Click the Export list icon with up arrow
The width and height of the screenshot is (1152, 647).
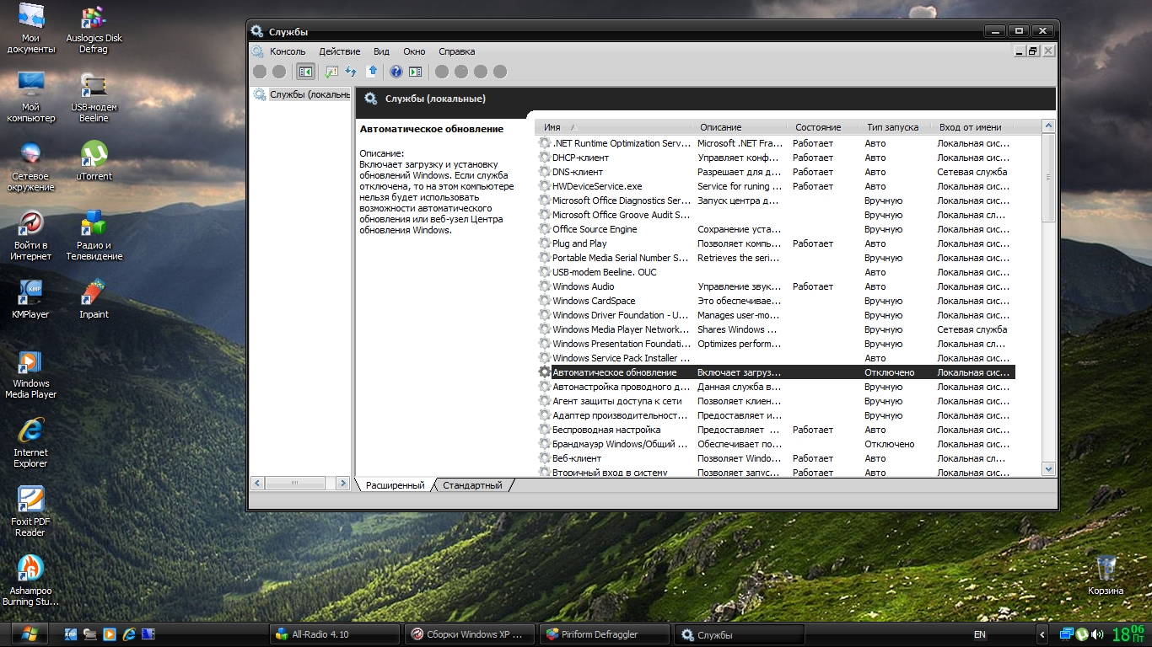pyautogui.click(x=372, y=72)
